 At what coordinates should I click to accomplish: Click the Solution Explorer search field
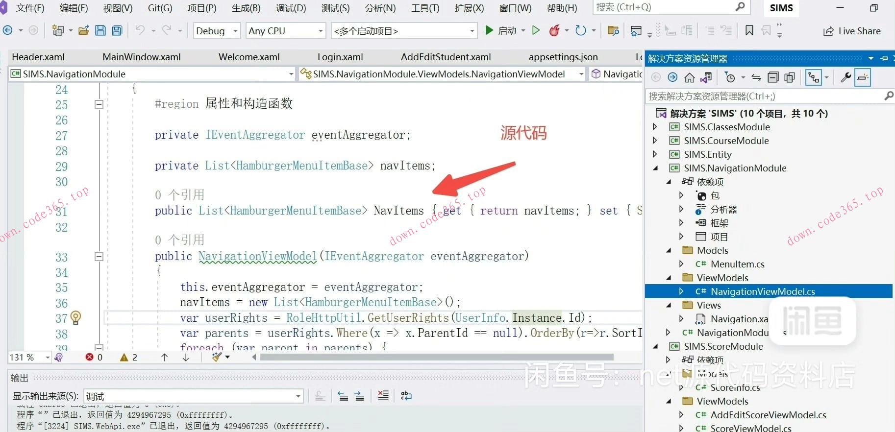[770, 96]
